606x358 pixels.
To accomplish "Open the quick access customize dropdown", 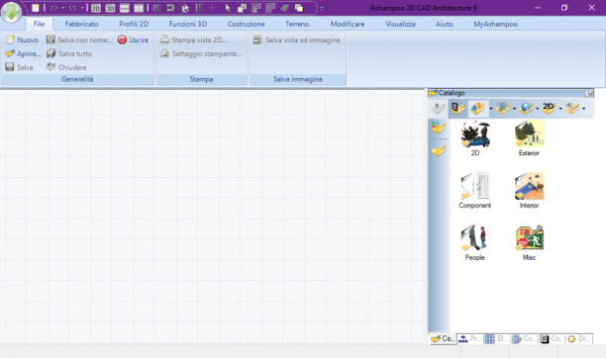I will coord(322,8).
